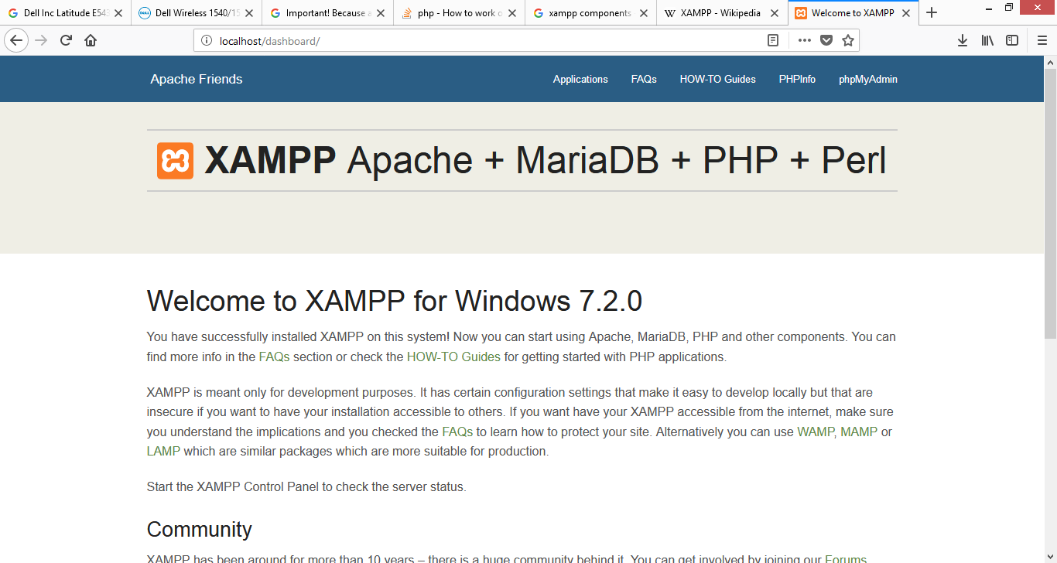This screenshot has width=1057, height=563.
Task: Open the WAMP link
Action: coord(816,432)
